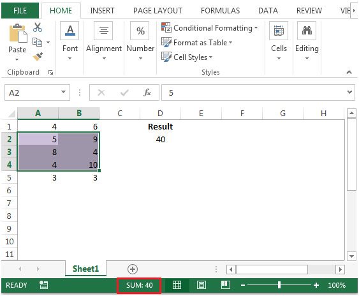Add a new sheet with plus icon
Screen dimensions: 359x296
click(x=133, y=269)
